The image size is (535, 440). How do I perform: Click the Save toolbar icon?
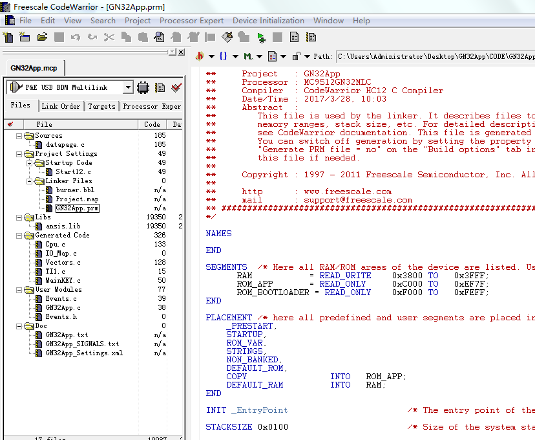click(x=59, y=38)
